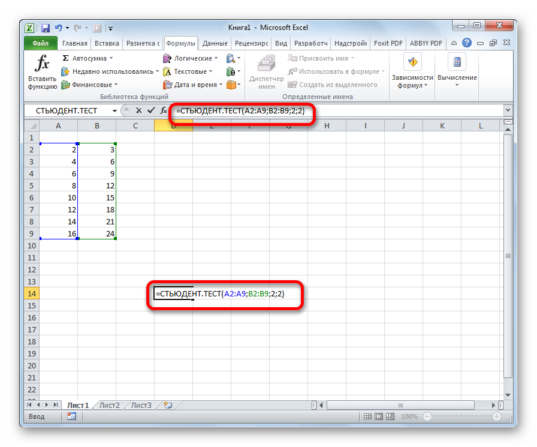The image size is (537, 447).
Task: Click Создать из выделенного button
Action: [333, 85]
